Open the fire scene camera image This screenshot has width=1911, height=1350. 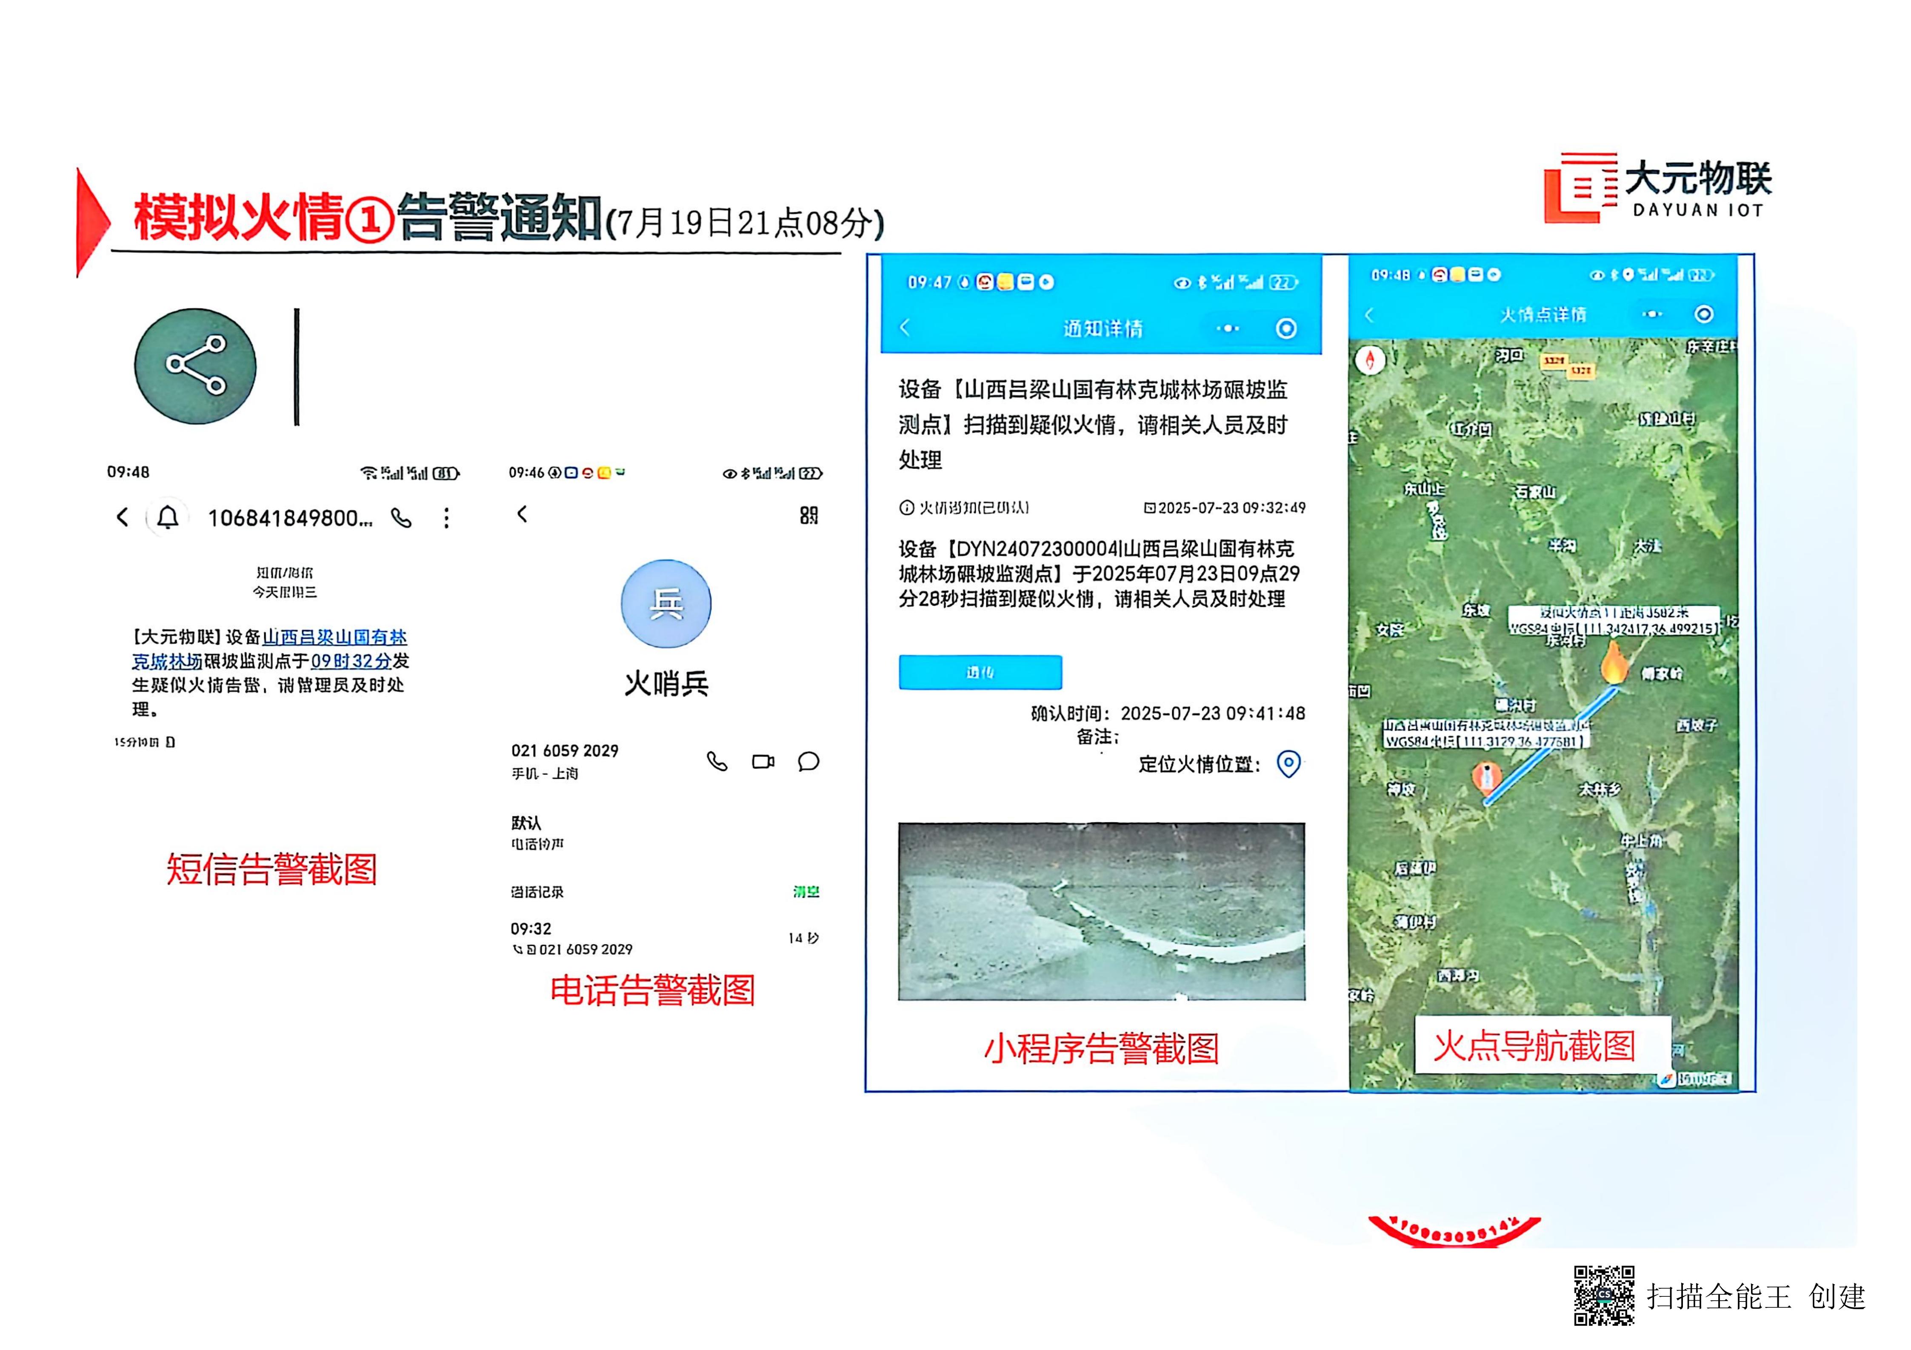(1101, 911)
